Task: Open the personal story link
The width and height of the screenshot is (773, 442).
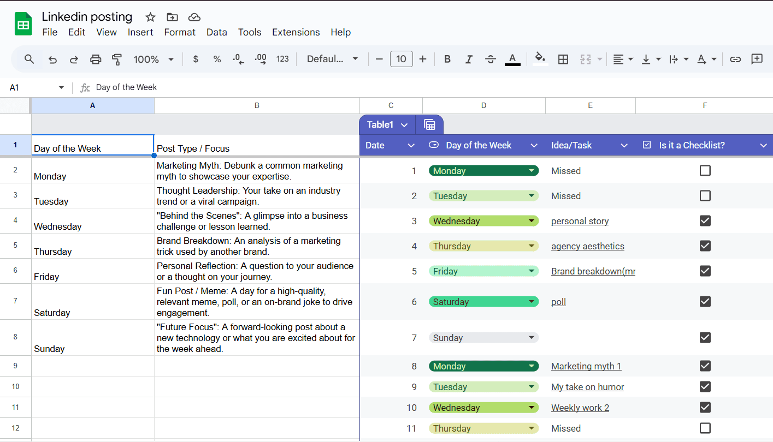Action: click(580, 221)
